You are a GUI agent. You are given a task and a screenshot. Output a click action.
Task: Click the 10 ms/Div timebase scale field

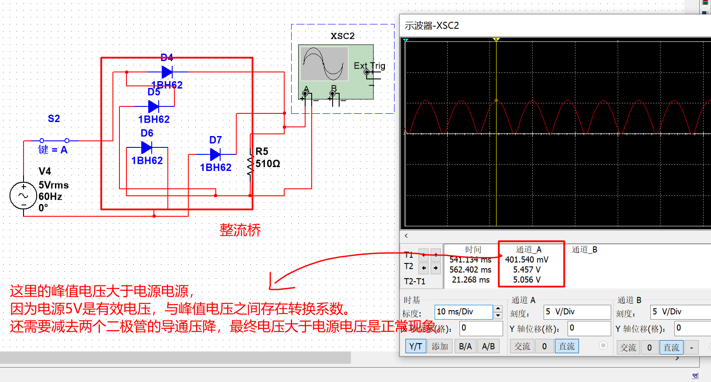point(464,312)
